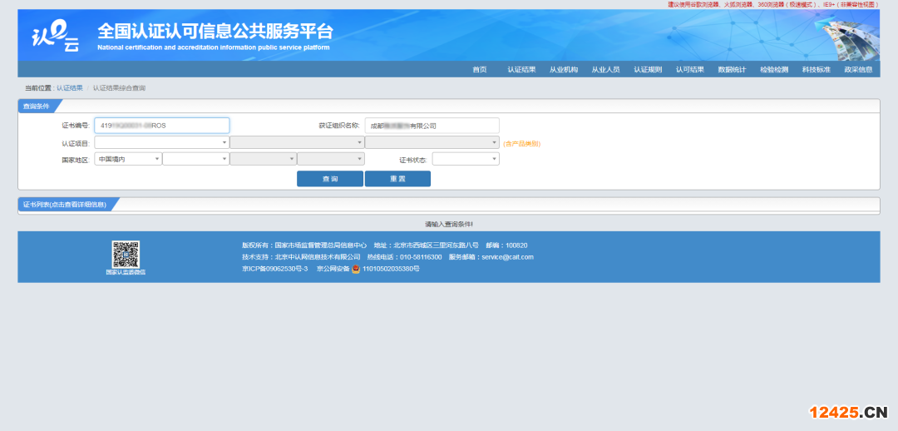The height and width of the screenshot is (431, 898).
Task: Focus the 获证组织名称 input field
Action: coord(432,126)
